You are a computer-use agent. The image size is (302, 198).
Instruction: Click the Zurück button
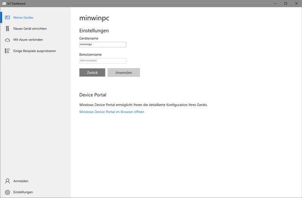tap(92, 73)
